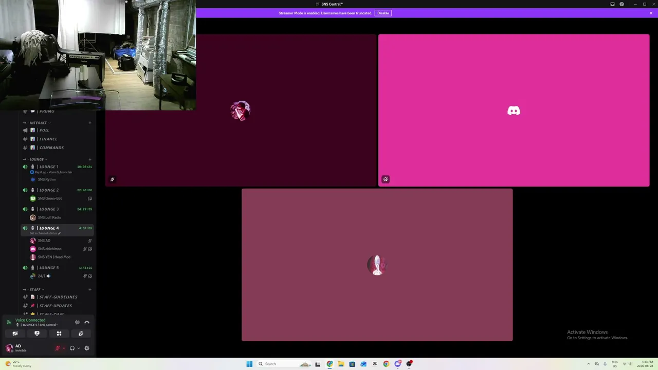Disable Streamer Mode
The width and height of the screenshot is (658, 370).
383,13
